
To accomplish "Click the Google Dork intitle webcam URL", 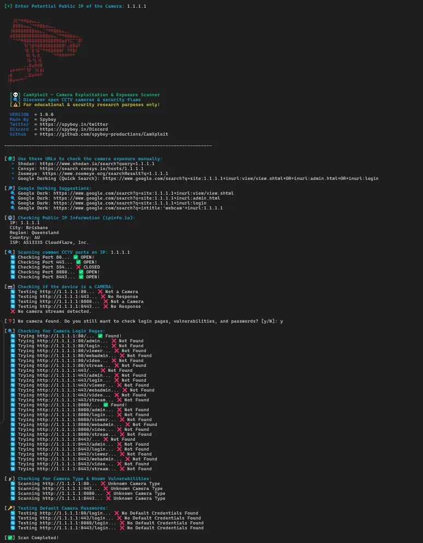I will (x=131, y=208).
